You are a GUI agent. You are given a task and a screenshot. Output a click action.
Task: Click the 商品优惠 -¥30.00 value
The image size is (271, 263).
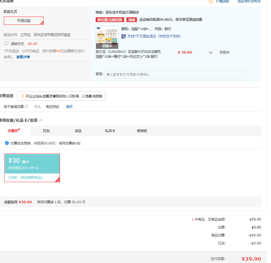tap(255, 235)
